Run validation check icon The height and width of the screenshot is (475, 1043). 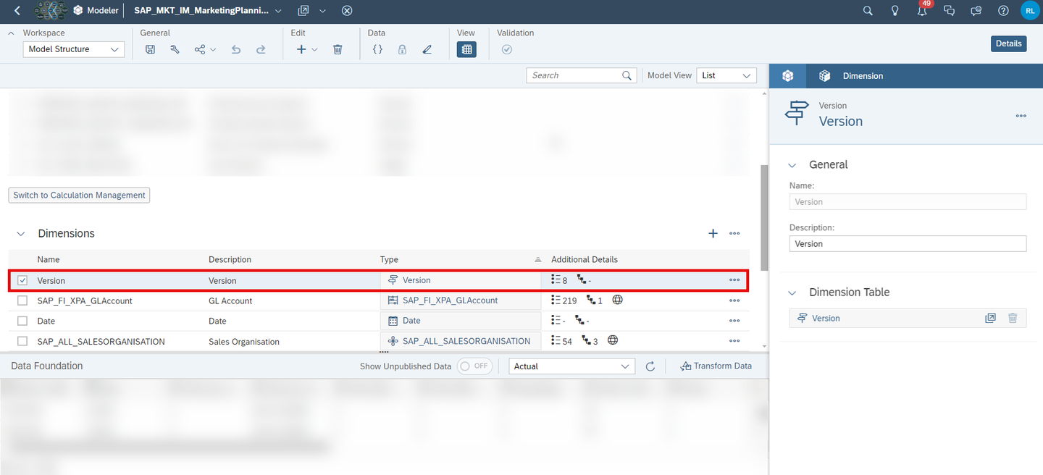507,49
